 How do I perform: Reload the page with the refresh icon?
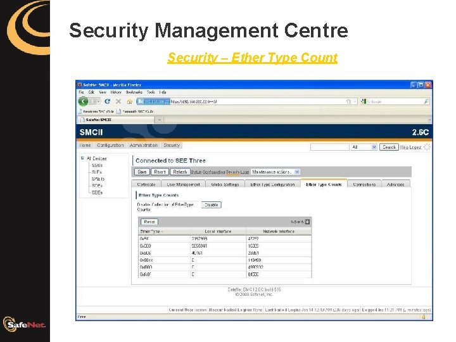107,101
